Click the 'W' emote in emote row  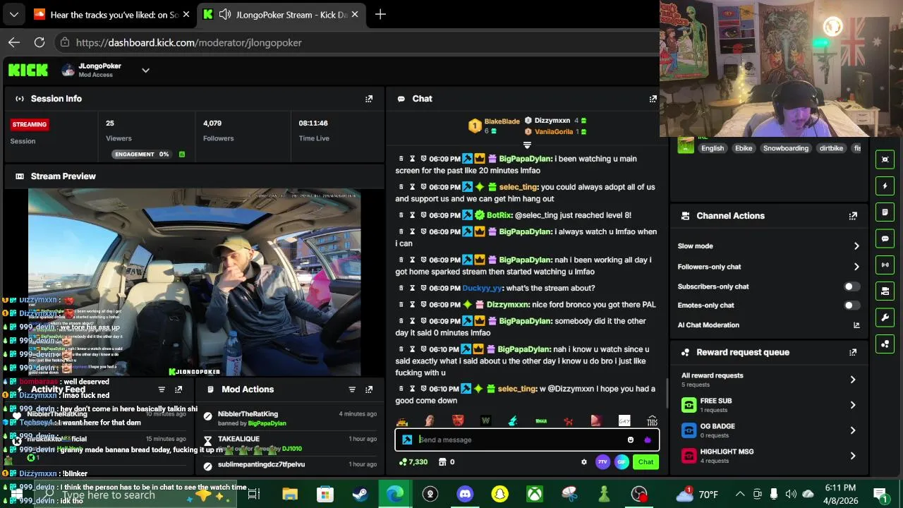485,421
